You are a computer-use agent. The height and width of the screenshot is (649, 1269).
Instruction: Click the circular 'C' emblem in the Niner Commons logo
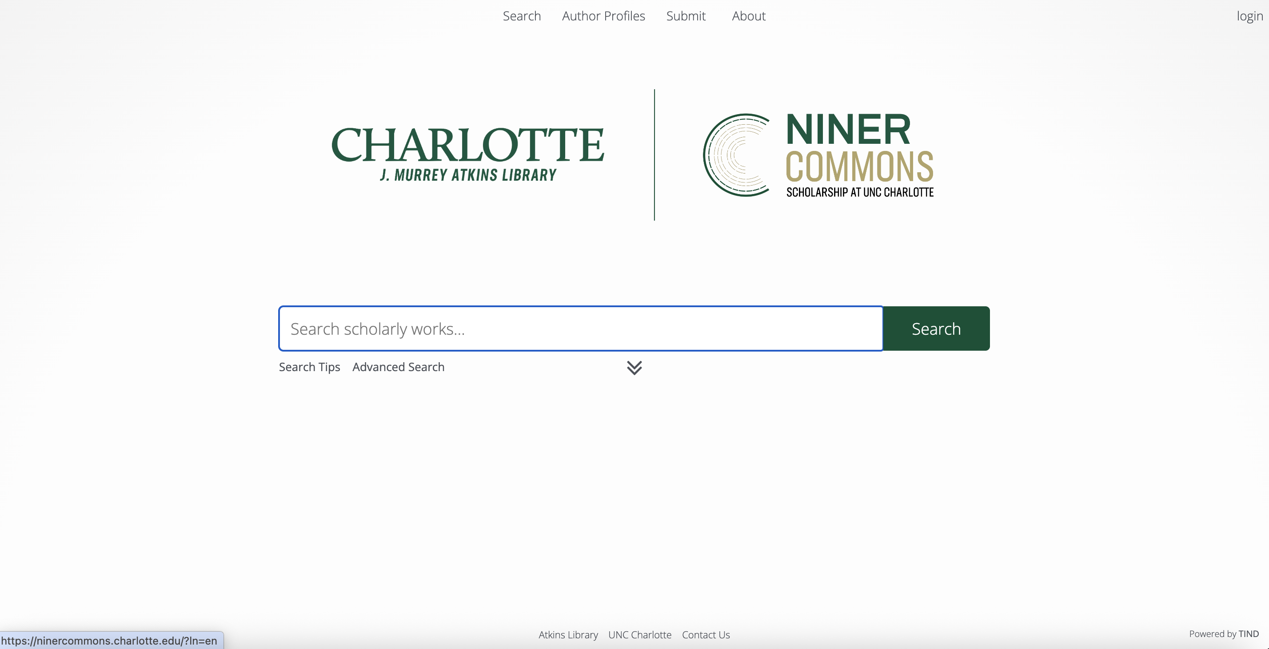[738, 154]
